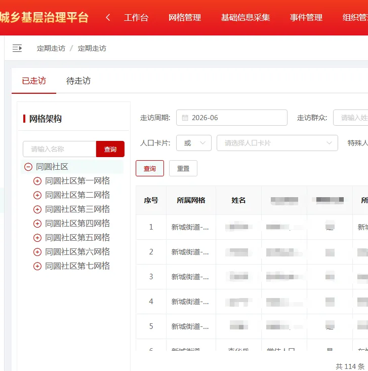This screenshot has height=371, width=368.
Task: Click 新城街道 cell in row 2
Action: click(190, 252)
